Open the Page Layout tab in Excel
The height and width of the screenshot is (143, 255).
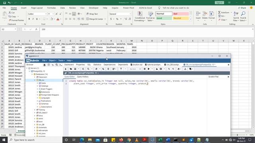[x=37, y=8]
